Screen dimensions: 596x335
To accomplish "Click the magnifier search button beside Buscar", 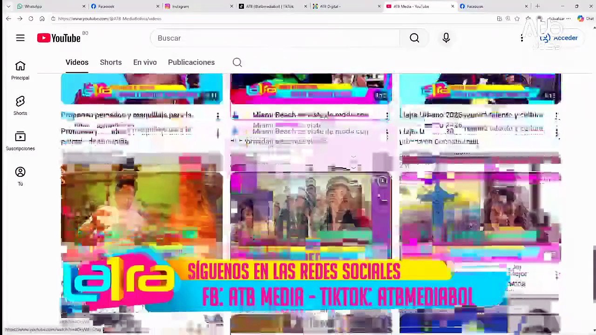I will click(x=414, y=38).
